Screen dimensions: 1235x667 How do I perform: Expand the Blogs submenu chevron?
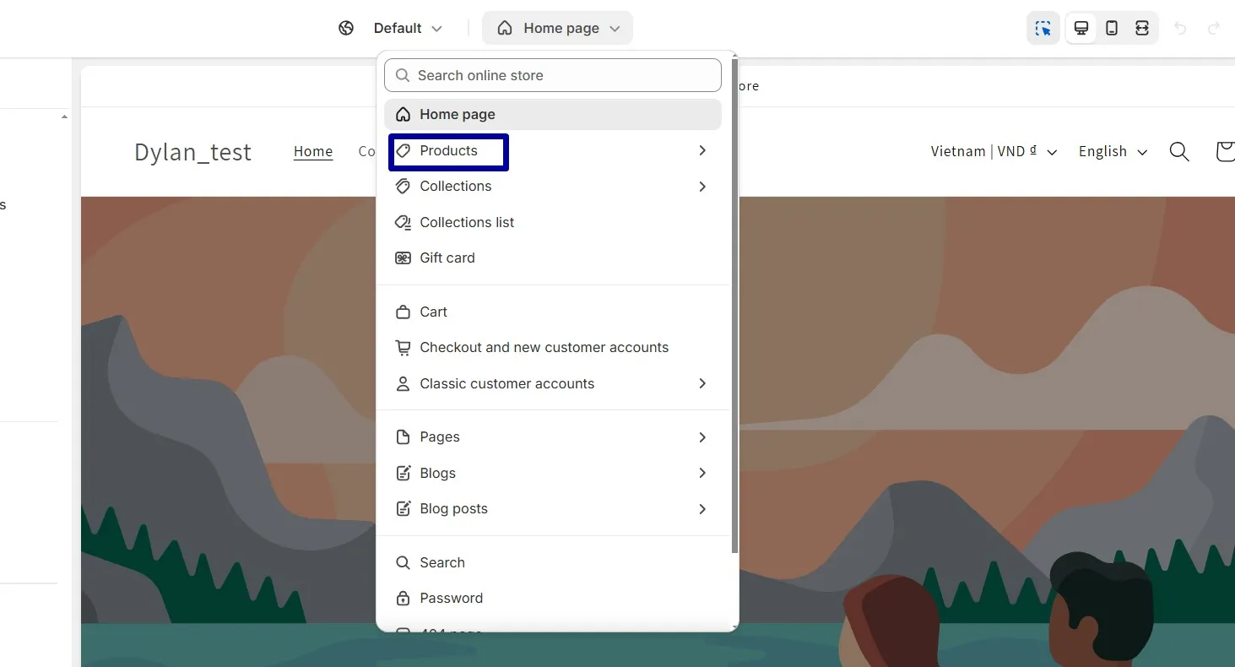click(x=702, y=474)
